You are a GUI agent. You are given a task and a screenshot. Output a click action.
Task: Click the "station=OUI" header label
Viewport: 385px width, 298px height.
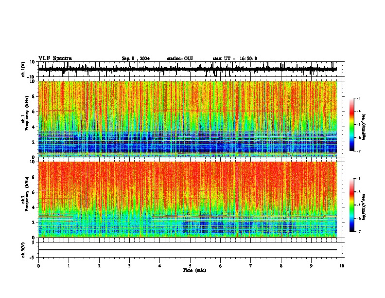(x=180, y=58)
